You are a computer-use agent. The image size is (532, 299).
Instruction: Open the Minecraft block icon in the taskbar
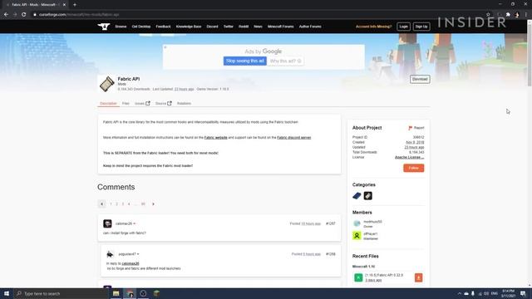tap(156, 293)
